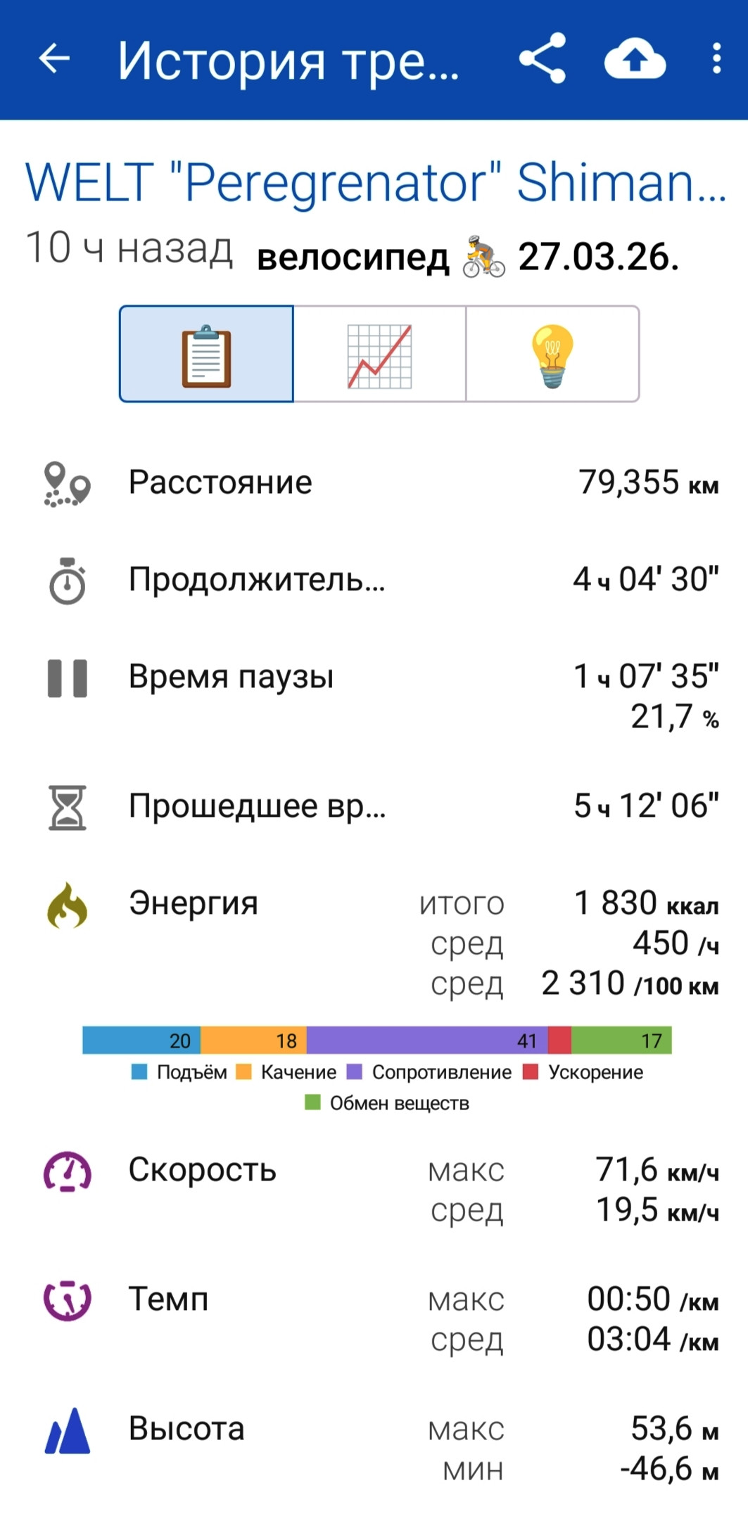This screenshot has height=1514, width=748.
Task: Tap purple Сопротивление segment of energy bar
Action: 427,1041
